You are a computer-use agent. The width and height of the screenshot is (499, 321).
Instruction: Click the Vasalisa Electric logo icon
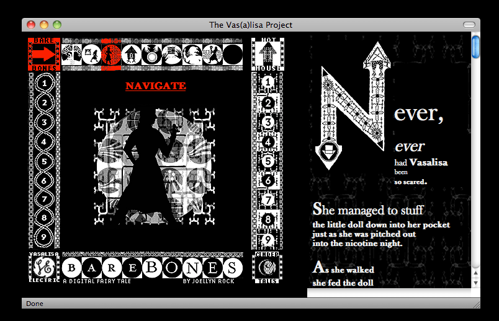pyautogui.click(x=44, y=266)
